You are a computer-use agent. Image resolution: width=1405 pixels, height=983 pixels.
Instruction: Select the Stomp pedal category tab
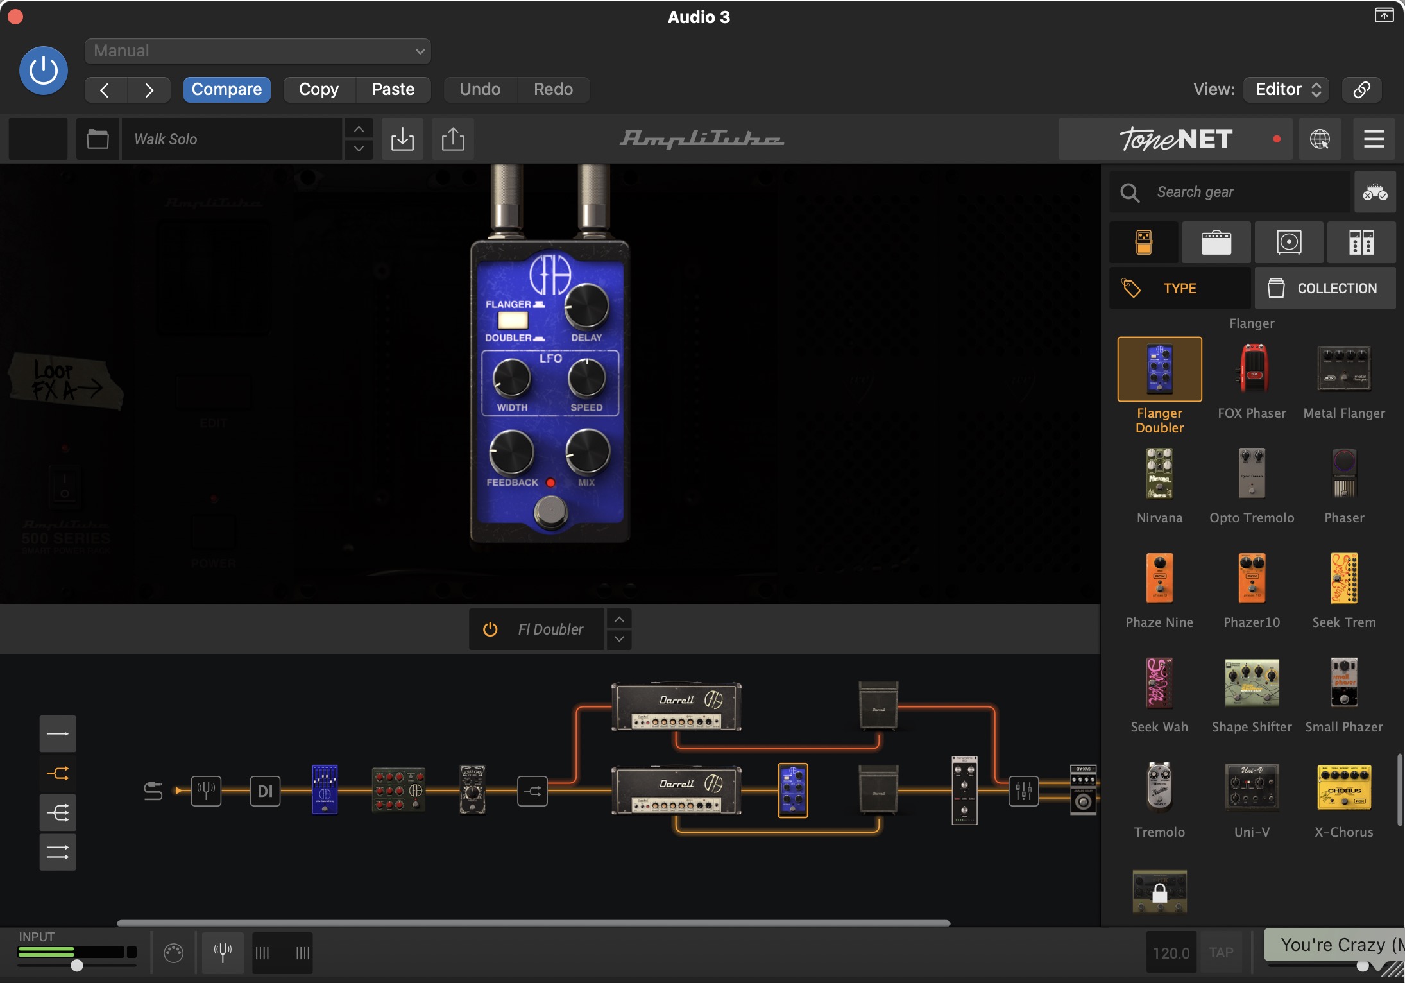coord(1144,243)
